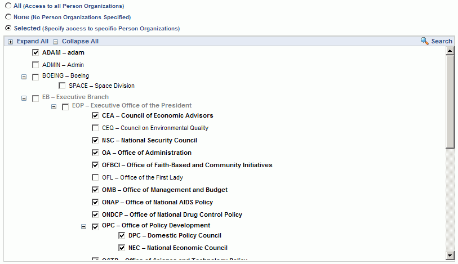Uncheck the DPC – Domestic Policy Council checkbox
This screenshot has height=264, width=458.
coord(122,235)
